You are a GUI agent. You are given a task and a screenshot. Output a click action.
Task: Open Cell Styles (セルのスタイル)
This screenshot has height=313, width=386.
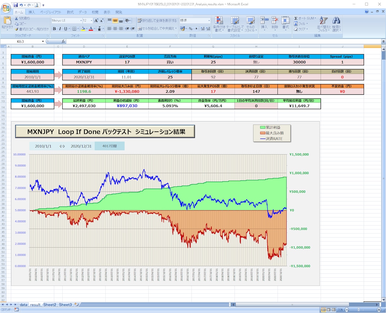[x=250, y=24]
